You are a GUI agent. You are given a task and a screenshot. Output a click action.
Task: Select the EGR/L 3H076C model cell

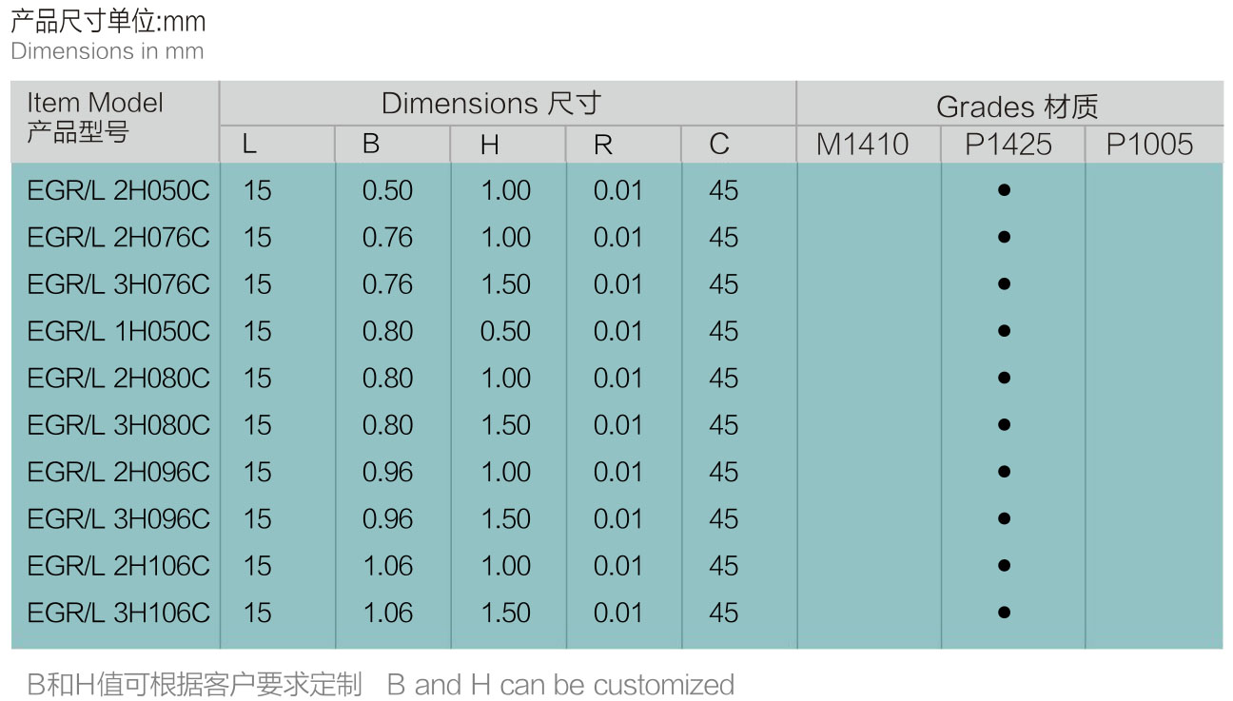coord(118,284)
